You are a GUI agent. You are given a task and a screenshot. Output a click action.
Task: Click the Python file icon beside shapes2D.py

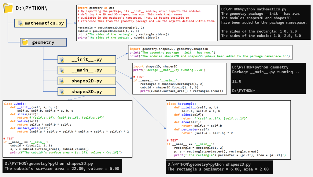(x=61, y=81)
